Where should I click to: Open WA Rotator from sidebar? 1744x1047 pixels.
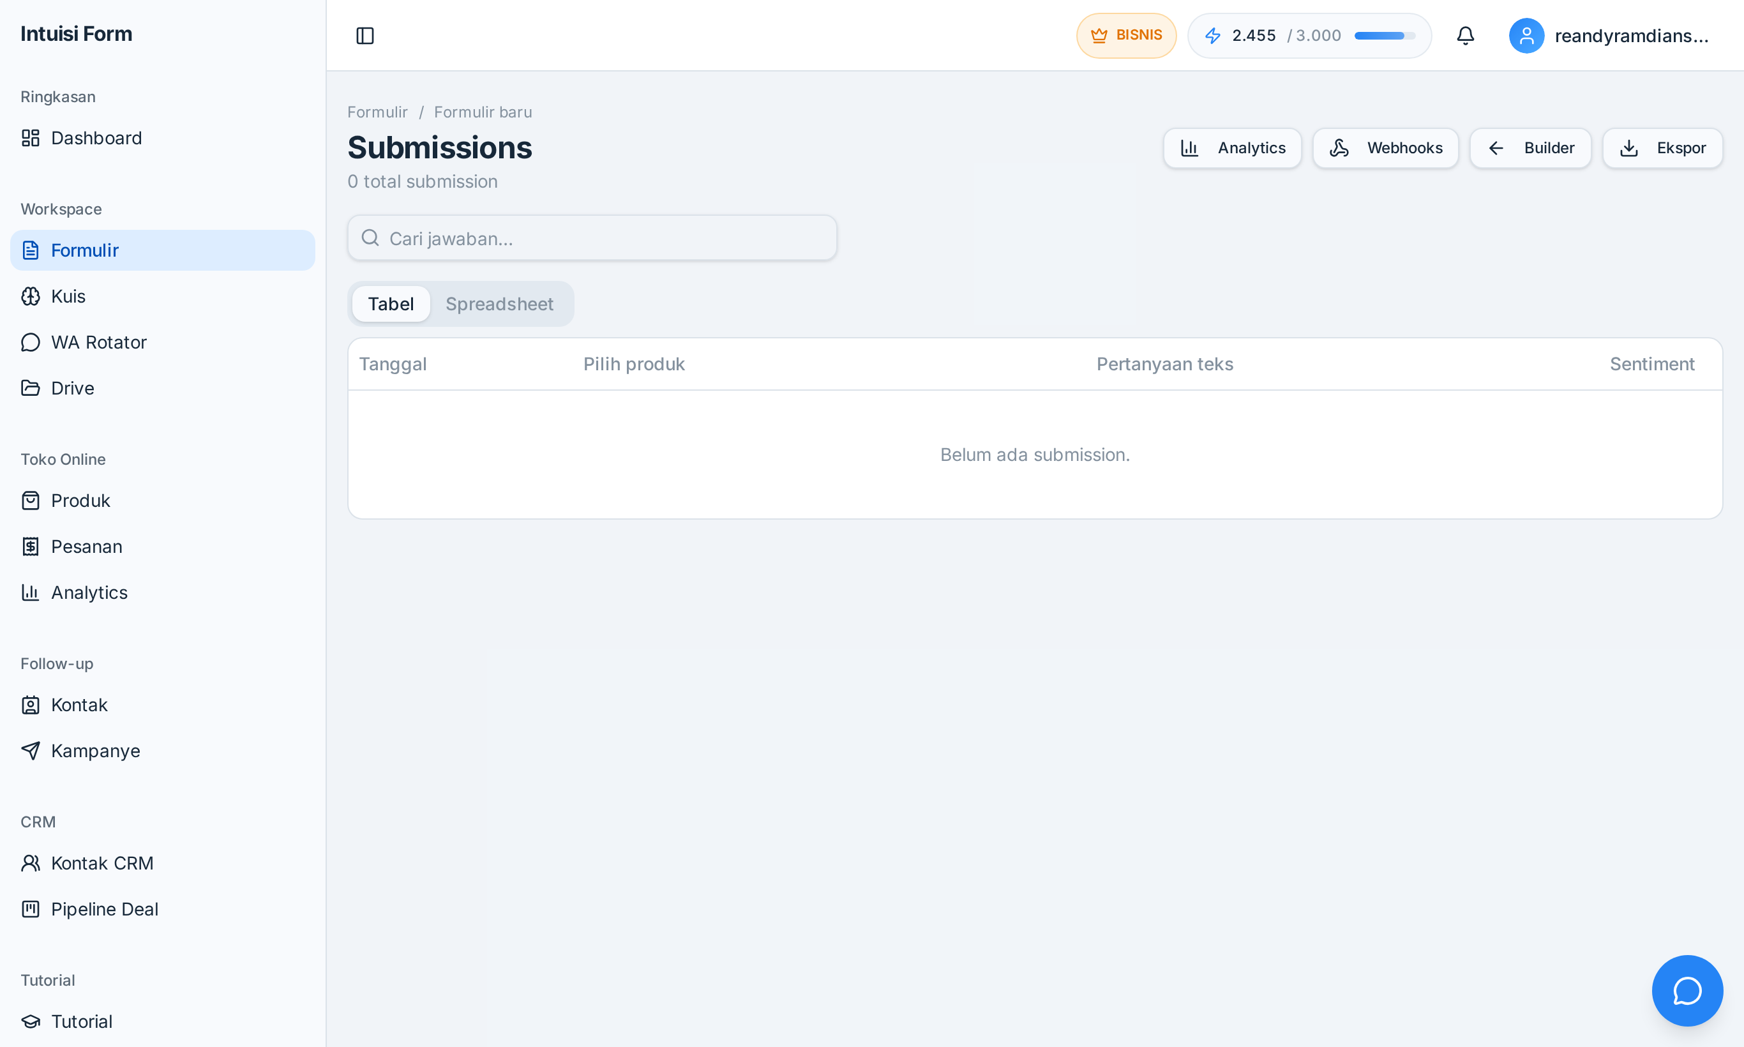coord(163,342)
